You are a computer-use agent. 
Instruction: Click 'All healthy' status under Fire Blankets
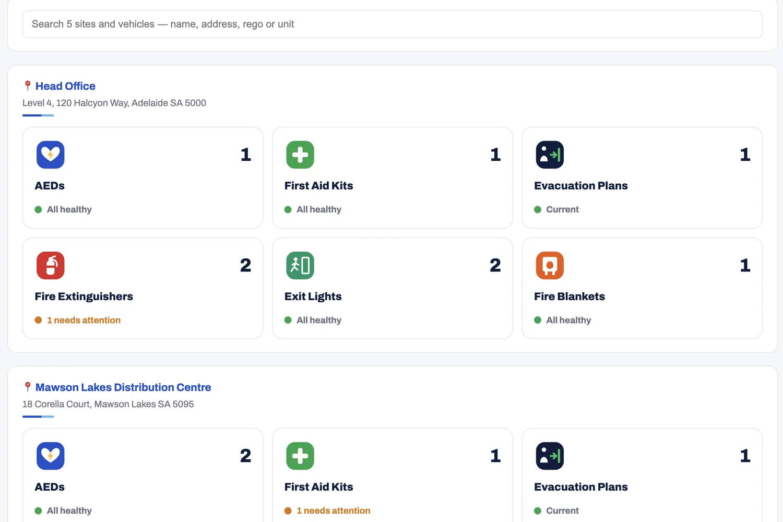[x=568, y=320]
